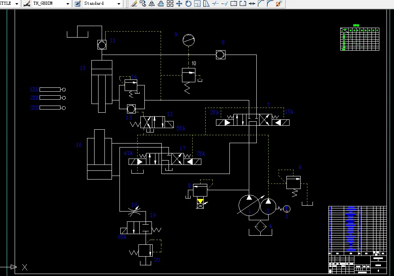Click the component number '20' label
Screen dimensions: 394x276
(x=157, y=260)
